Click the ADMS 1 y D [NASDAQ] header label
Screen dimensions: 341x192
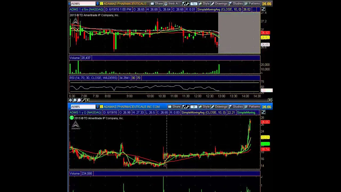[x=85, y=113]
